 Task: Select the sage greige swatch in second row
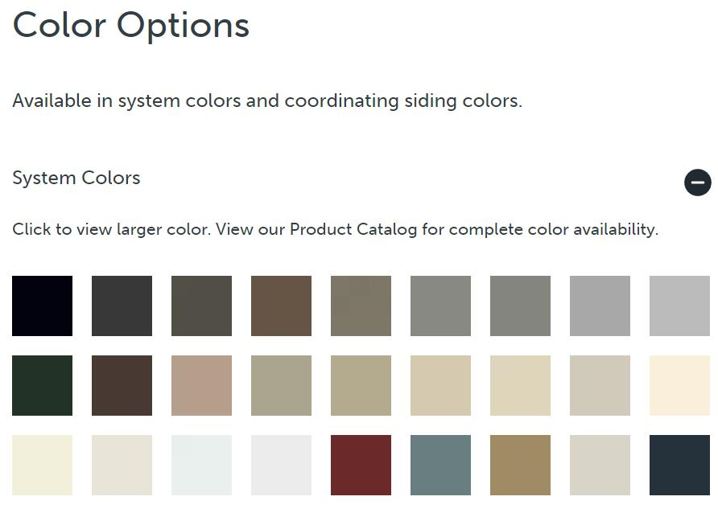tap(281, 385)
